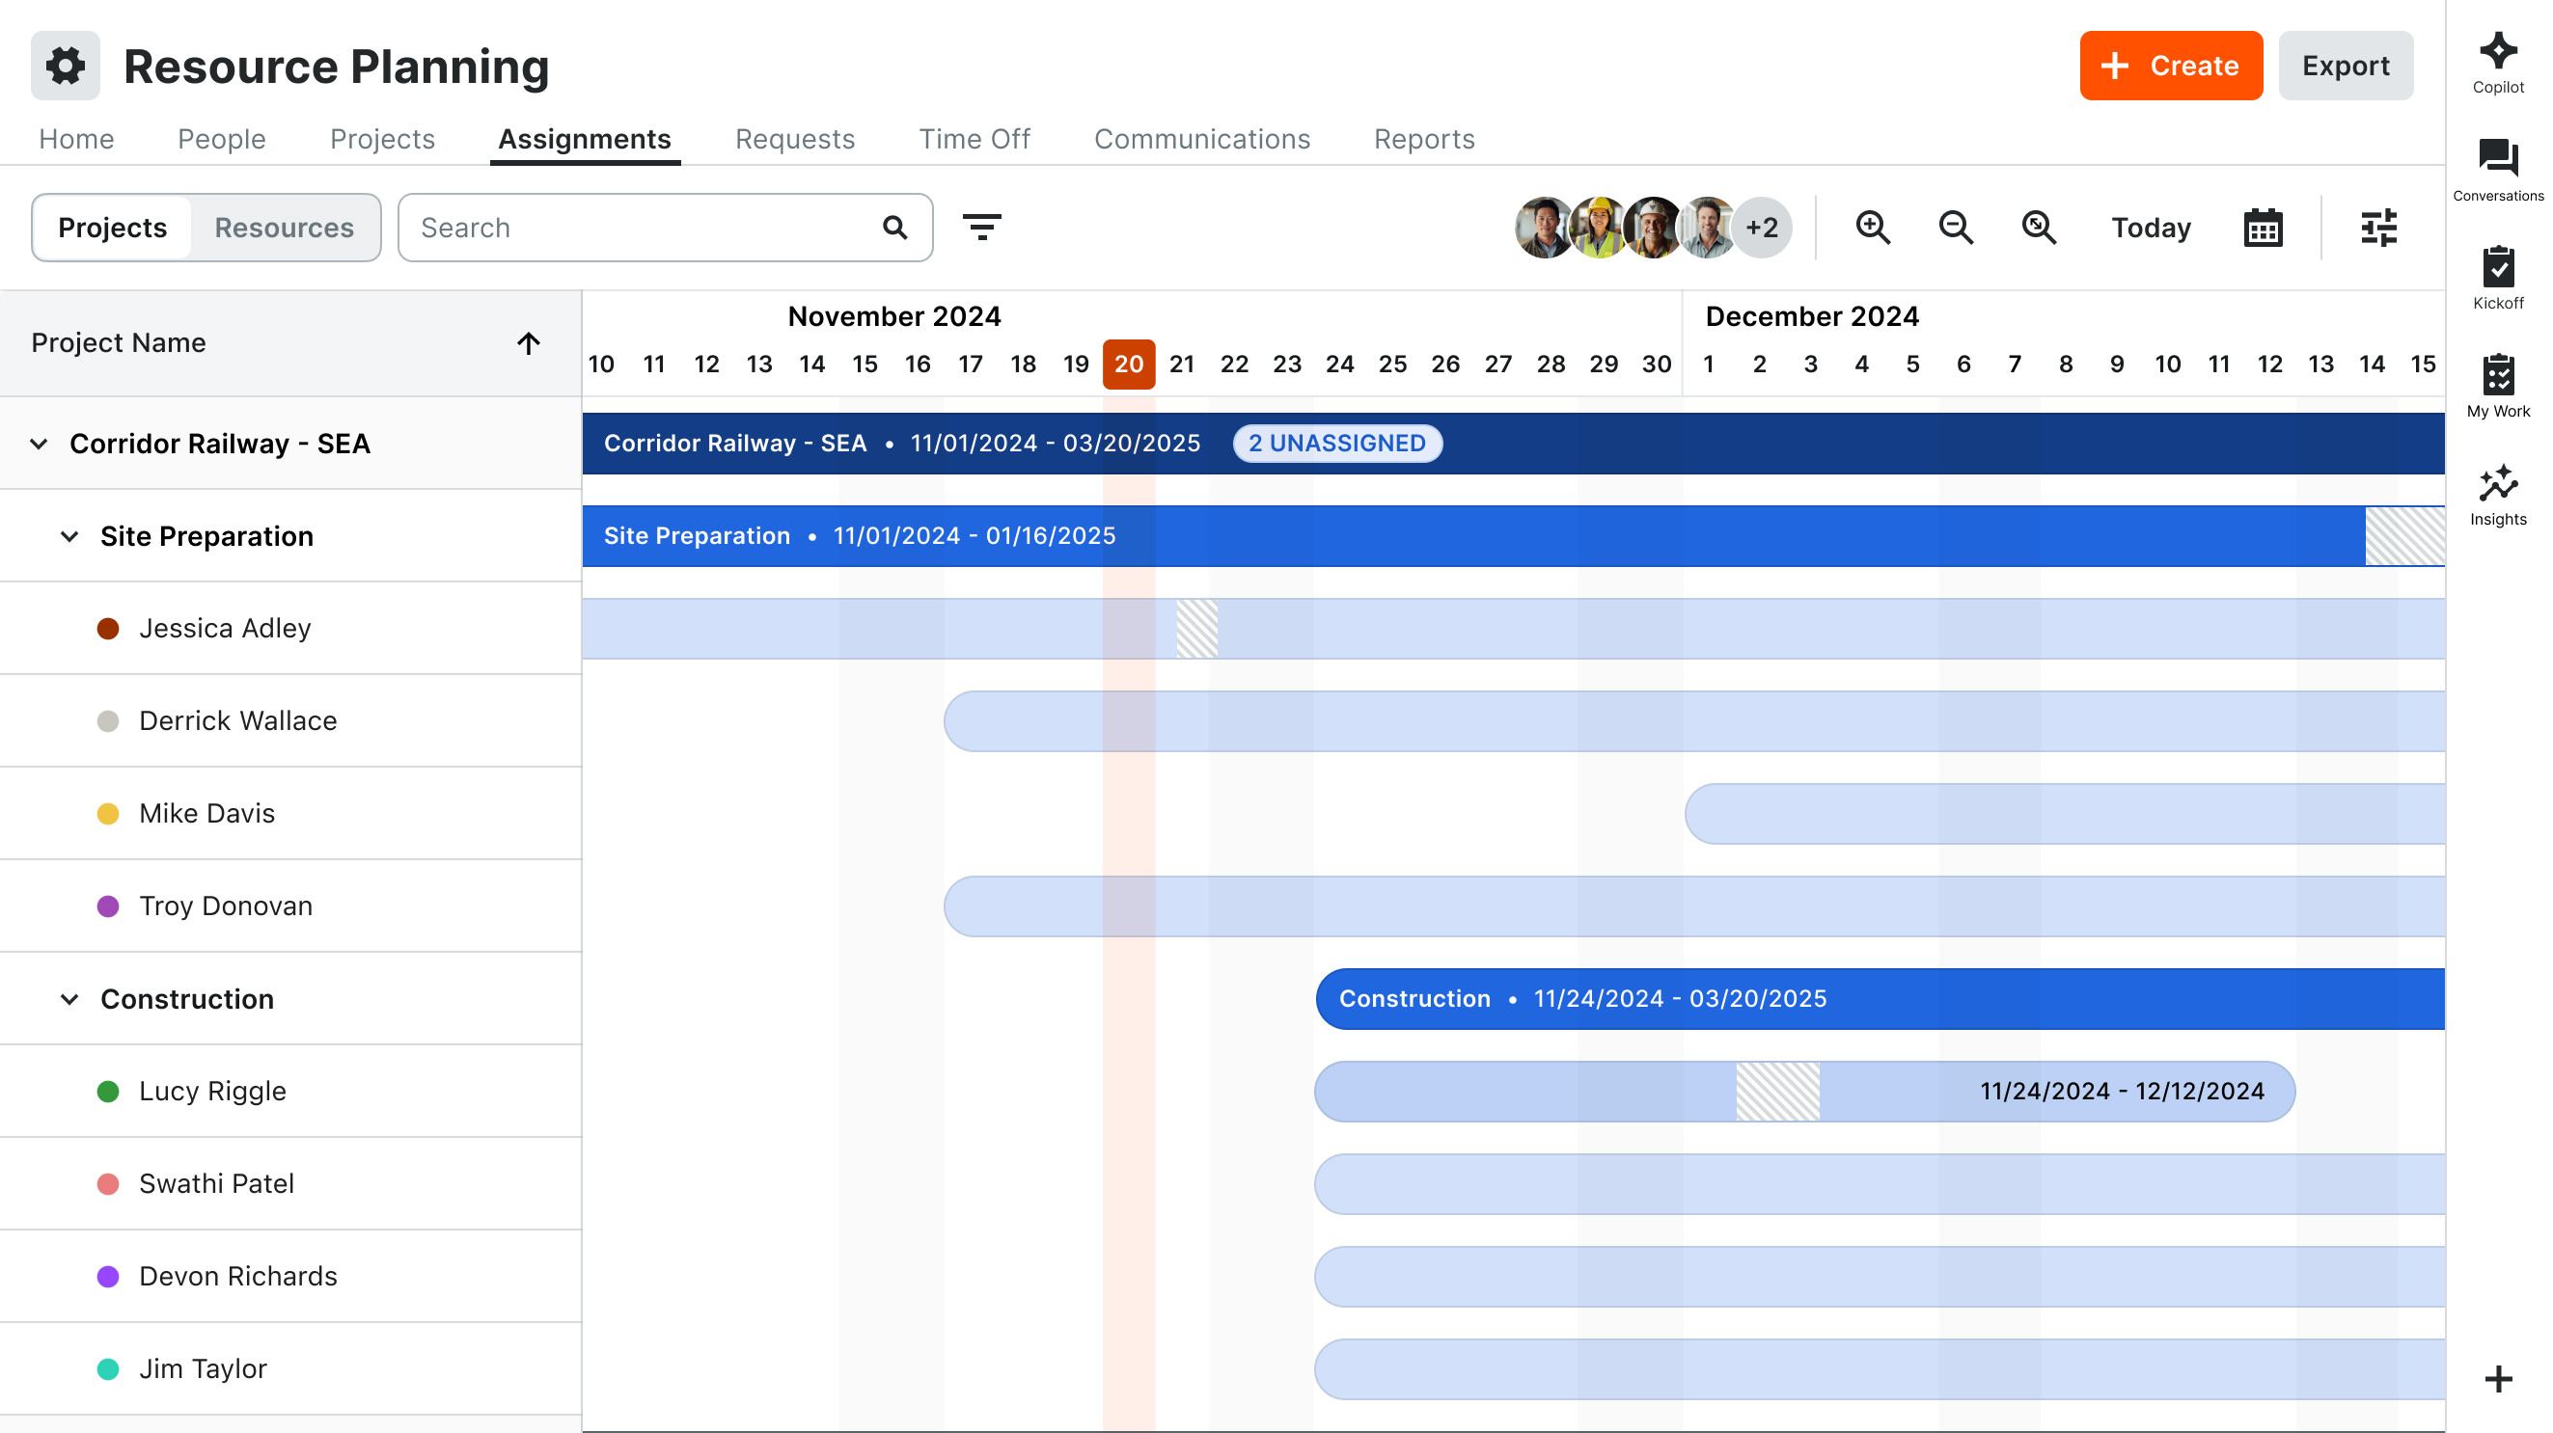Collapse the Corridor Railway - SEA project
Screen dimensions: 2553x1433
pyautogui.click(x=39, y=444)
